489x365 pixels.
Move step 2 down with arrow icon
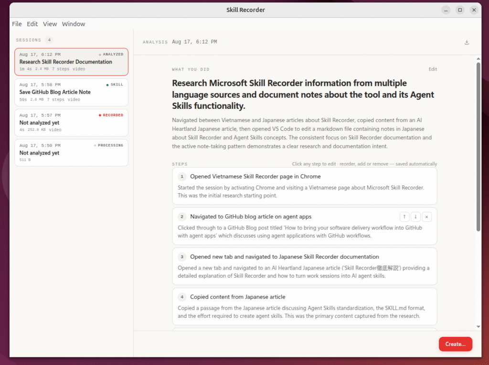[x=415, y=217]
